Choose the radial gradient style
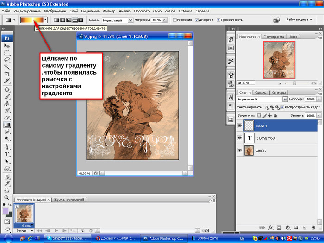Screen dimensions: 324x243 (x=62, y=20)
